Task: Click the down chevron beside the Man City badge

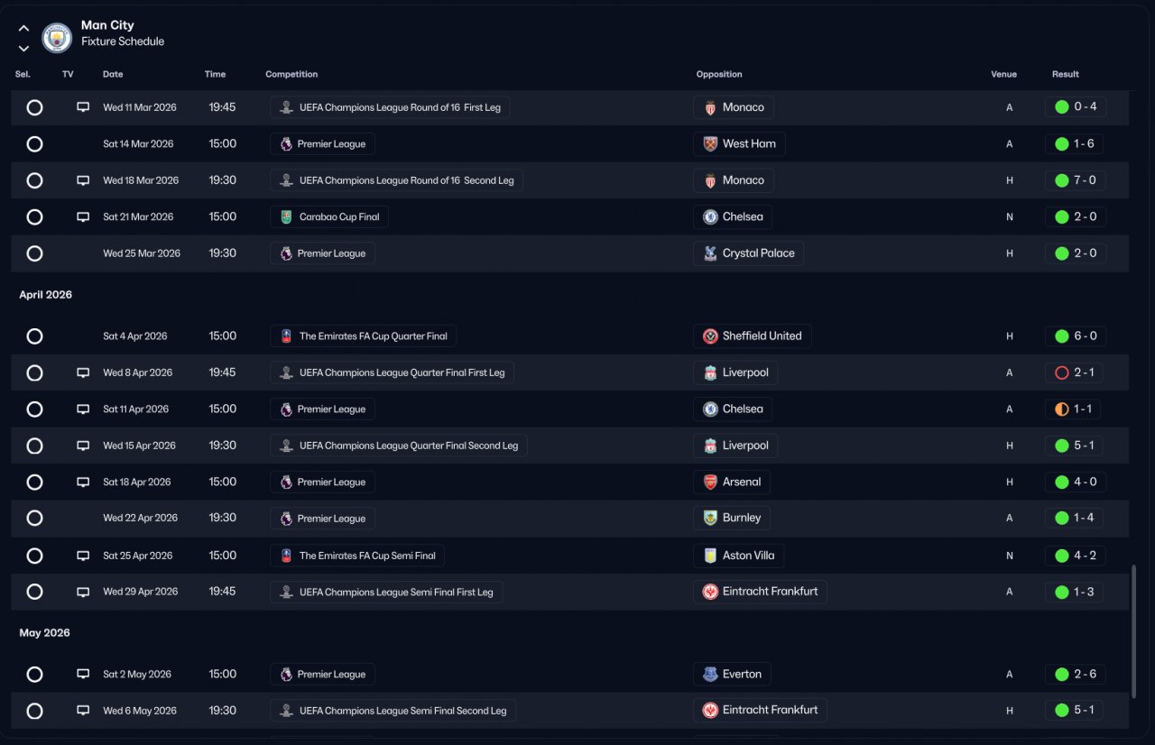Action: (23, 48)
